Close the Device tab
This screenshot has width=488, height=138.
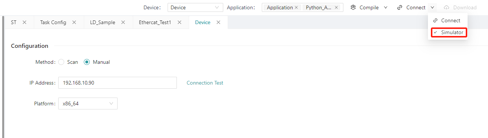click(218, 22)
